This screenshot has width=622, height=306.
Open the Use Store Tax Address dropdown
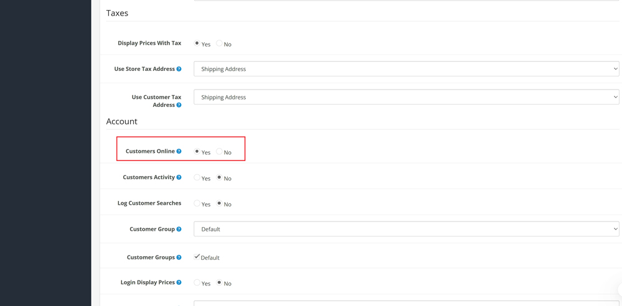[x=406, y=69]
